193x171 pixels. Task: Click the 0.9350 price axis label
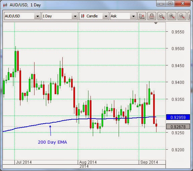tap(178, 99)
